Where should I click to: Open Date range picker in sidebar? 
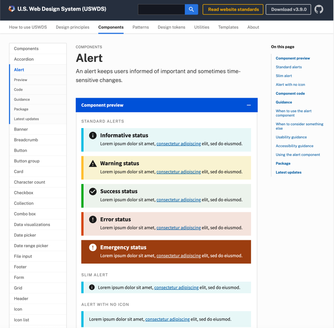pos(31,246)
